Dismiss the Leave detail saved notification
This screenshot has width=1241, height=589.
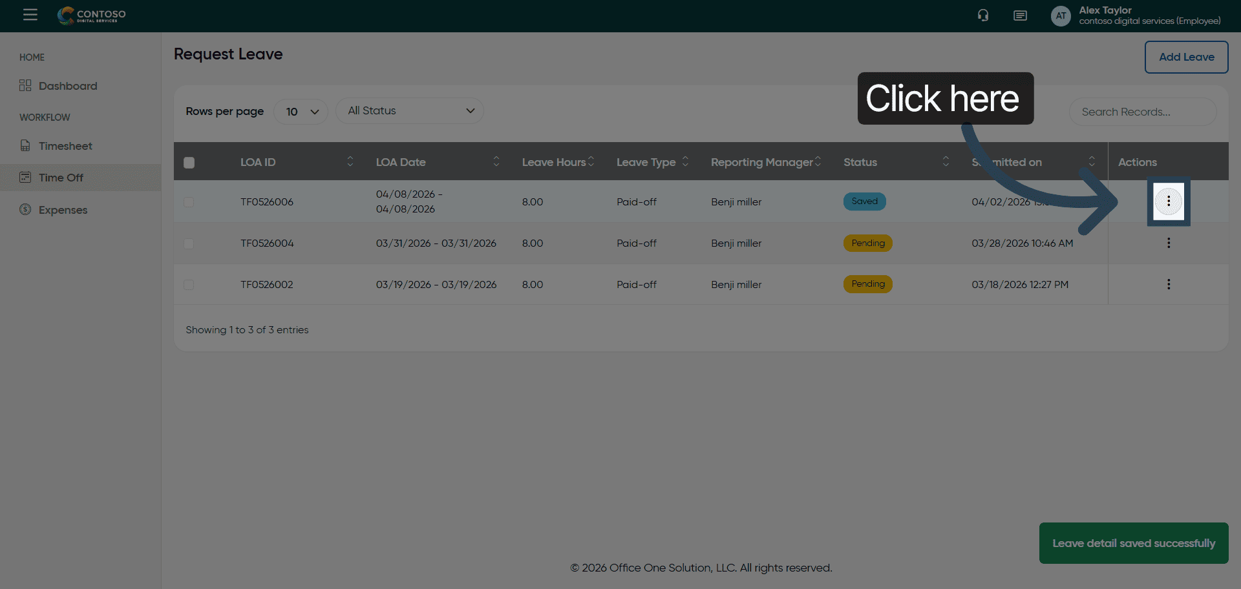1133,543
